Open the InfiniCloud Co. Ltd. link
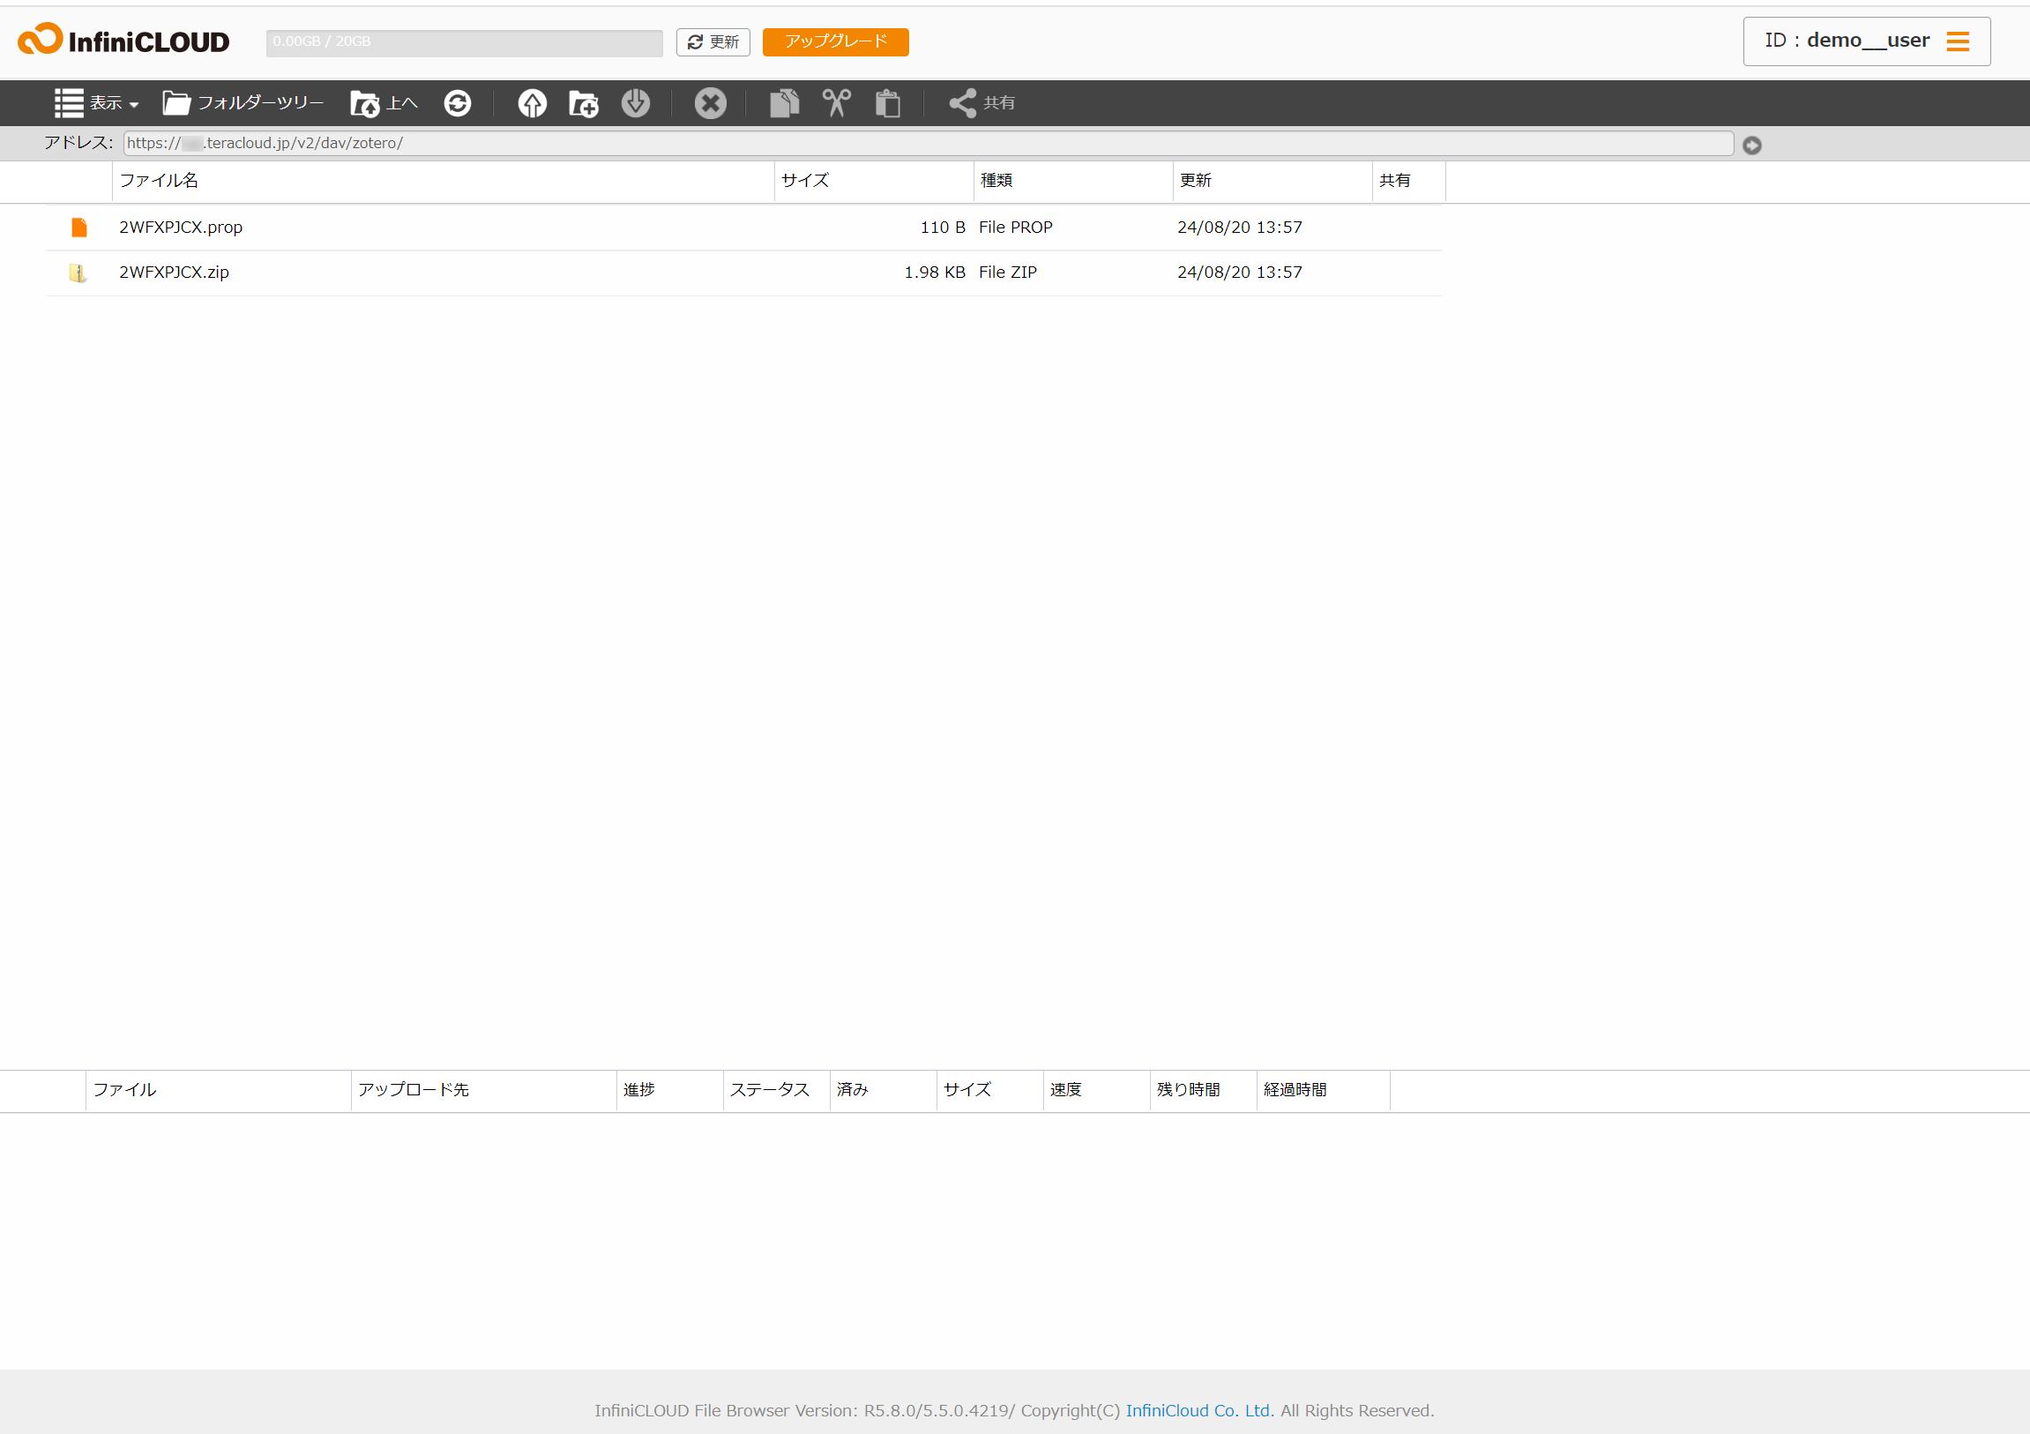This screenshot has height=1434, width=2030. coord(1199,1410)
